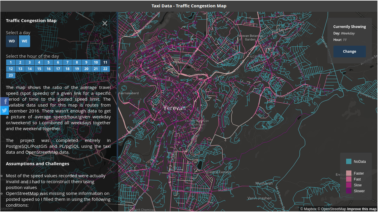The image size is (378, 212).
Task: Click the Twitter share icon
Action: click(x=4, y=110)
